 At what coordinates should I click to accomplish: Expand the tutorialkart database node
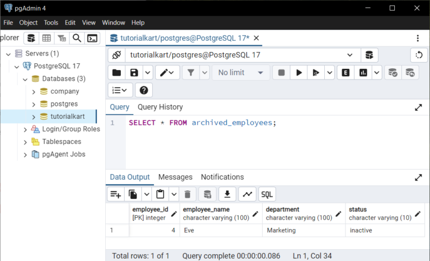click(34, 117)
